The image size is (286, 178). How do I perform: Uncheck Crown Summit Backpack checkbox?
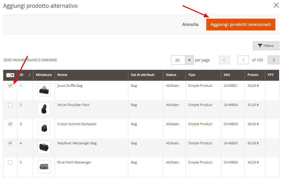10,124
